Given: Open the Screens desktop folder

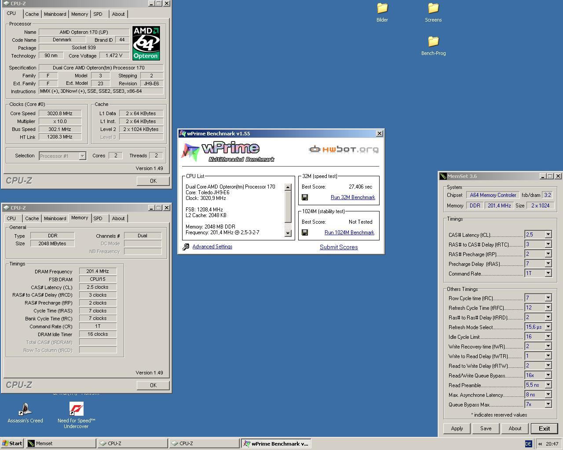Looking at the screenshot, I should tap(433, 12).
